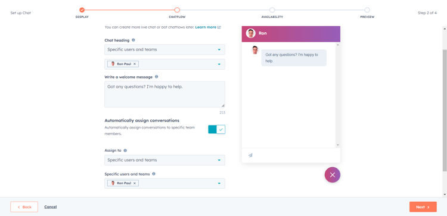Click the page vertical scrollbar
Image resolution: width=447 pixels, height=216 pixels.
(x=445, y=111)
